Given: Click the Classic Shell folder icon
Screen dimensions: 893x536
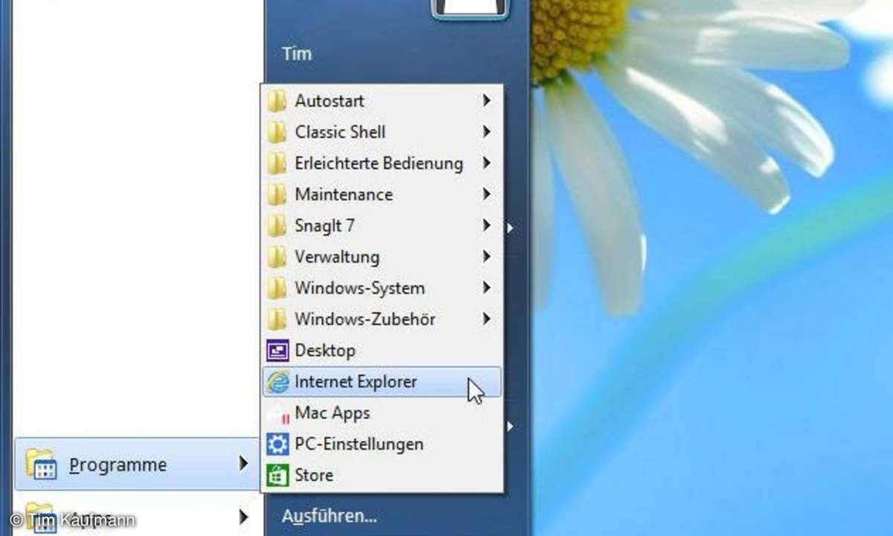Looking at the screenshot, I should [x=277, y=132].
